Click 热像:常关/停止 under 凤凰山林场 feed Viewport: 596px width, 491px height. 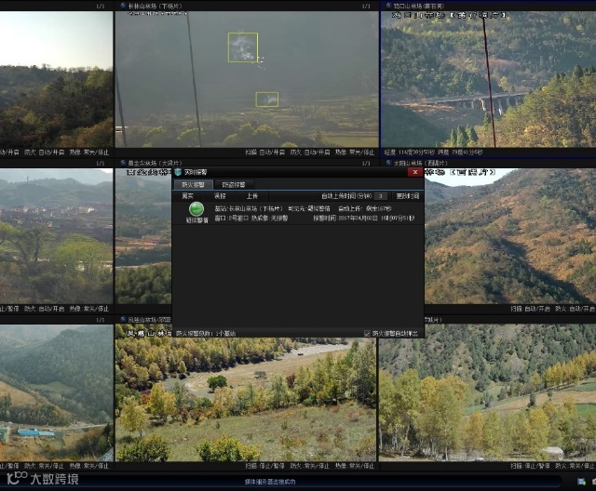[x=355, y=466]
